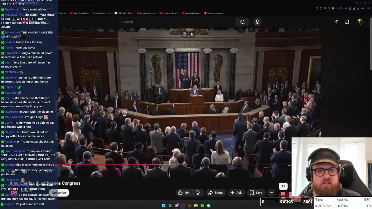Subscribe to the channel
Image resolution: width=372 pixels, height=209 pixels.
[x=59, y=193]
